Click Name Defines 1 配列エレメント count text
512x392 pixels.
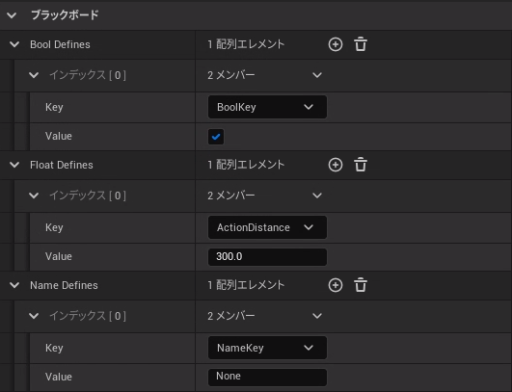[246, 285]
